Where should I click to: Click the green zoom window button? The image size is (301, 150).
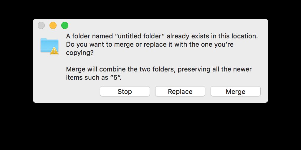(65, 25)
